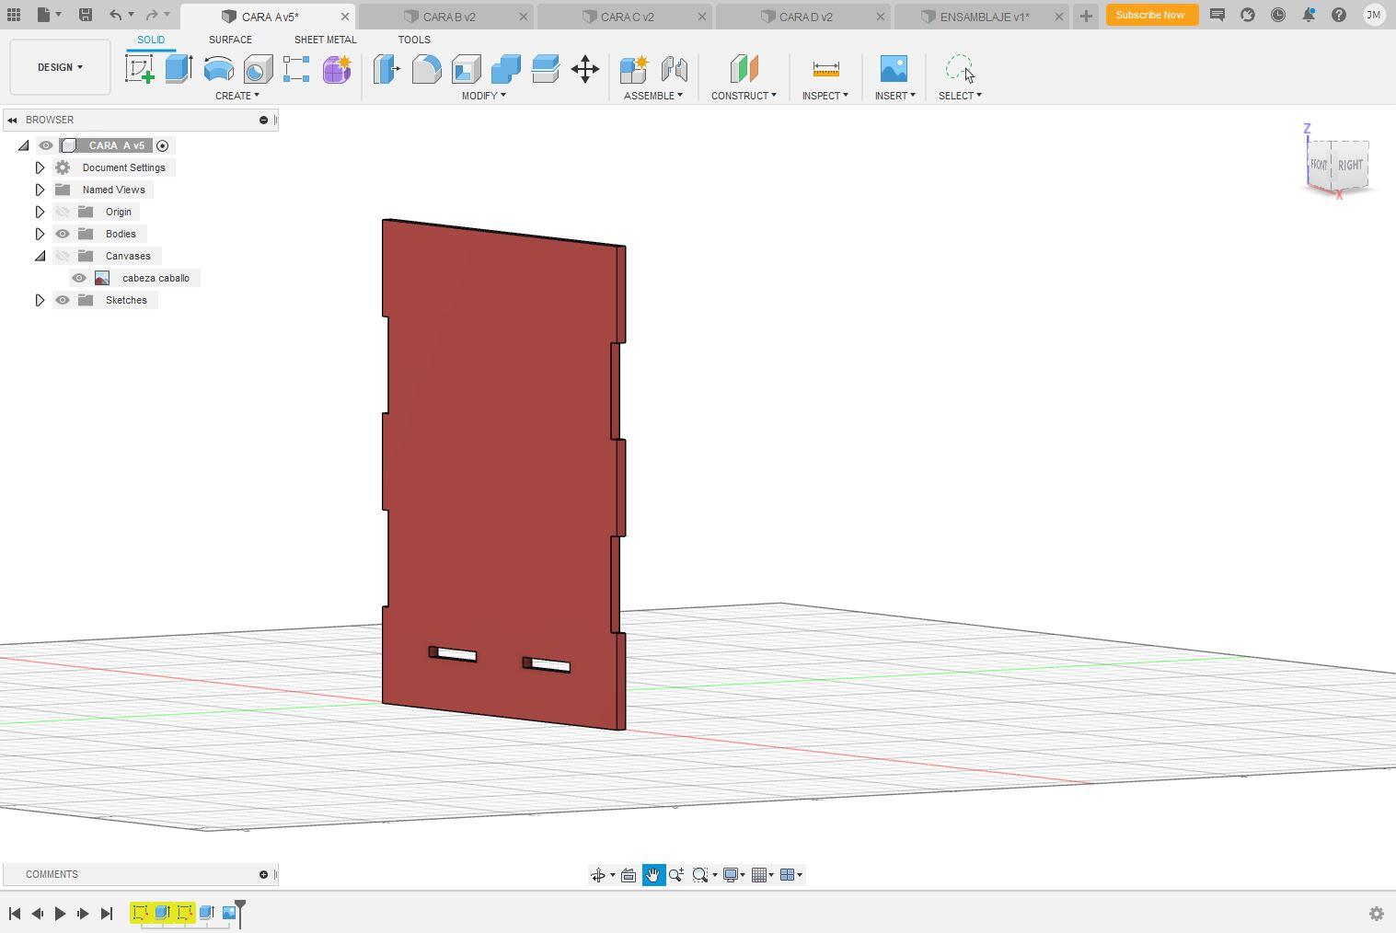This screenshot has height=933, width=1396.
Task: Switch to the TOOLS tab
Action: click(414, 40)
